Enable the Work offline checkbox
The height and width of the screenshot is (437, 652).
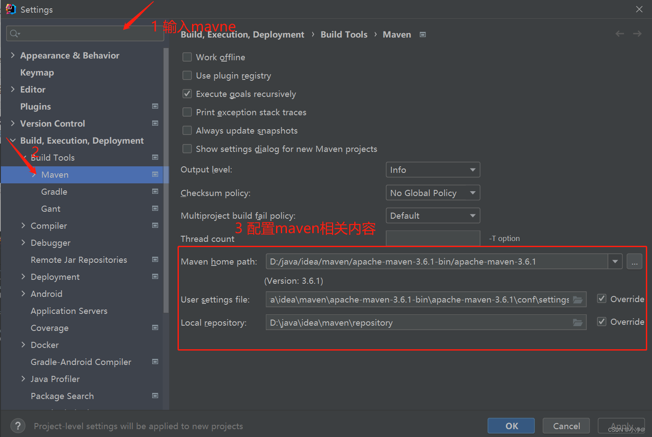tap(187, 57)
